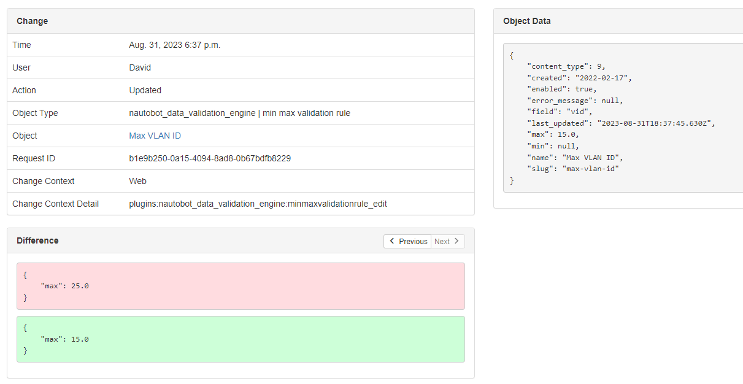Screen dimensions: 743x384
Task: Click the Aug. 31, 2023 timestamp value
Action: click(x=174, y=45)
